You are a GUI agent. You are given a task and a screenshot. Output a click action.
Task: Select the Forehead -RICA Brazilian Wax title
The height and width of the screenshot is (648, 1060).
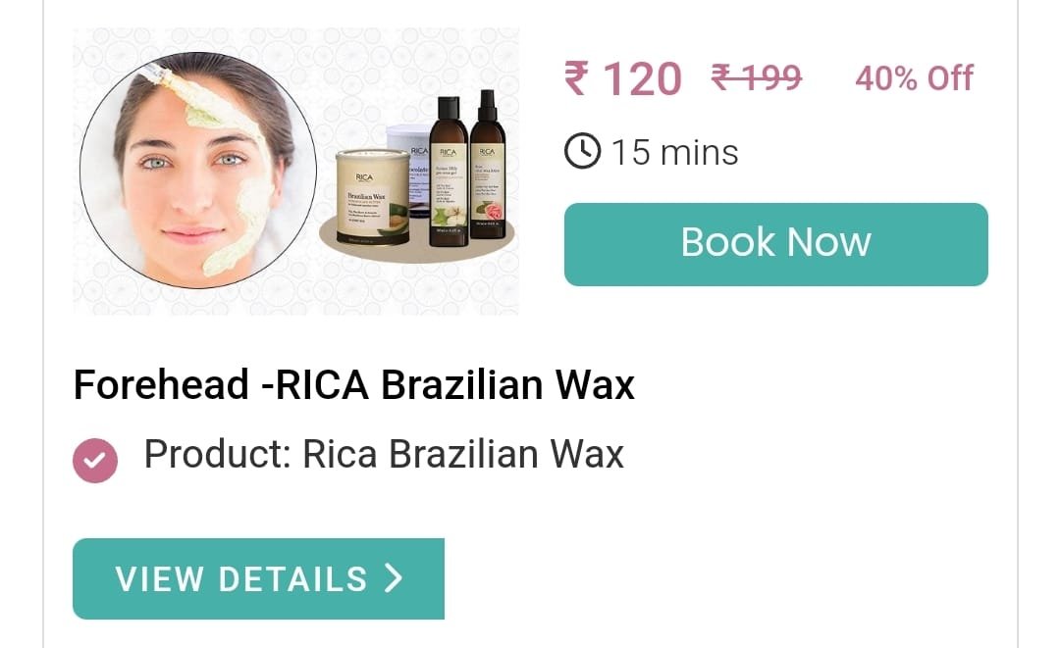pos(353,384)
